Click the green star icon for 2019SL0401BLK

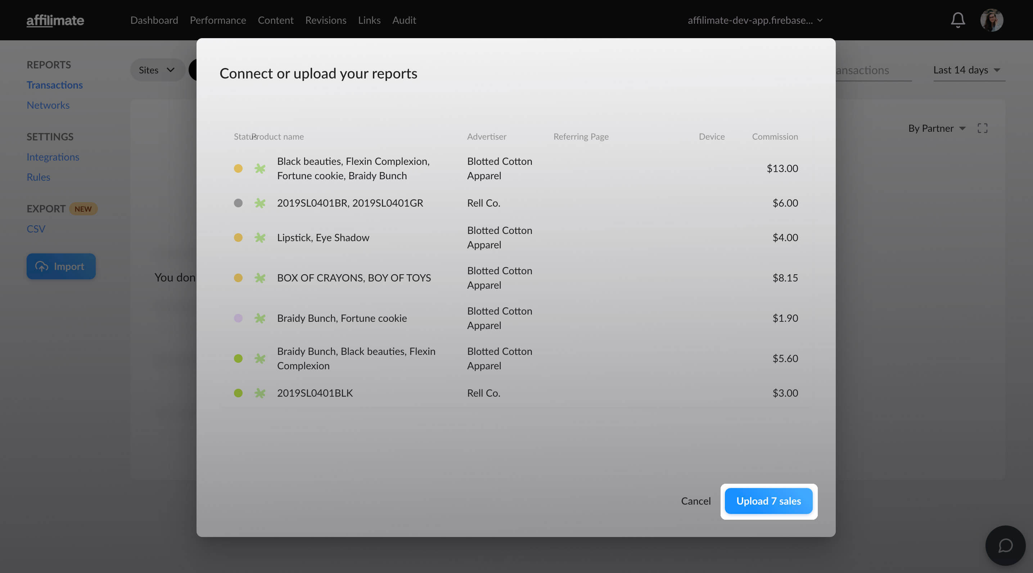tap(260, 393)
